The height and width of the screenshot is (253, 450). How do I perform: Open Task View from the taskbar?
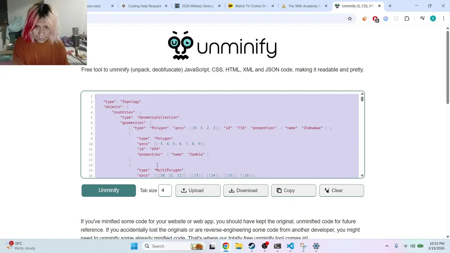click(x=212, y=246)
